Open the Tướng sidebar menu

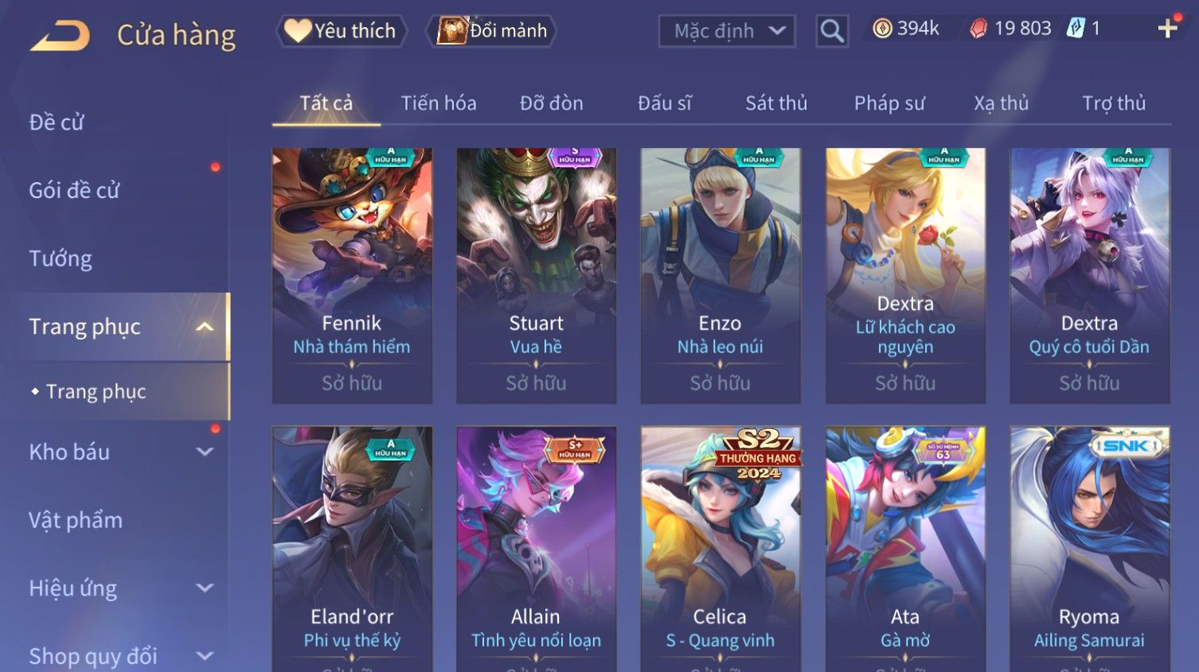[61, 258]
